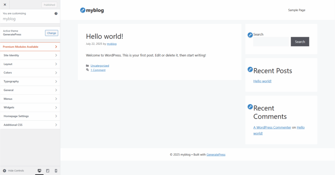Expand the Layout section chevron
335x175 pixels.
click(x=56, y=64)
